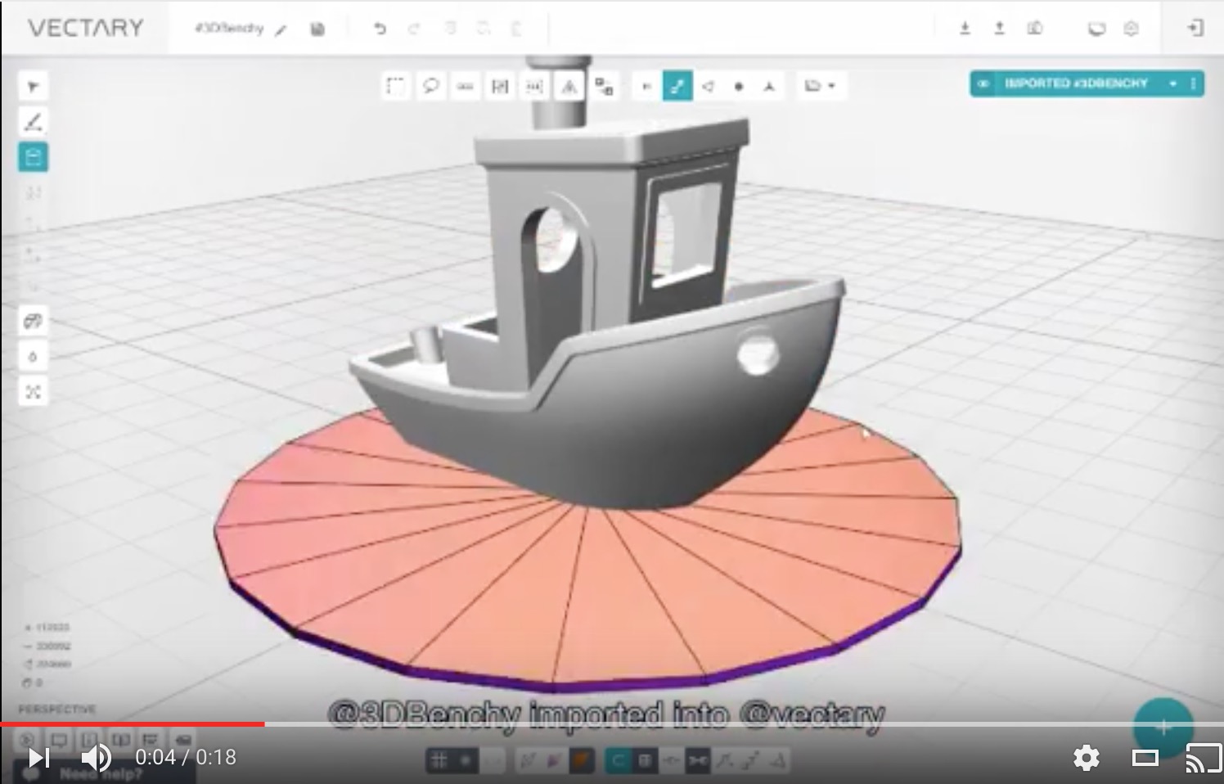Switch to face selection mode icon
The image size is (1224, 784).
coord(708,86)
